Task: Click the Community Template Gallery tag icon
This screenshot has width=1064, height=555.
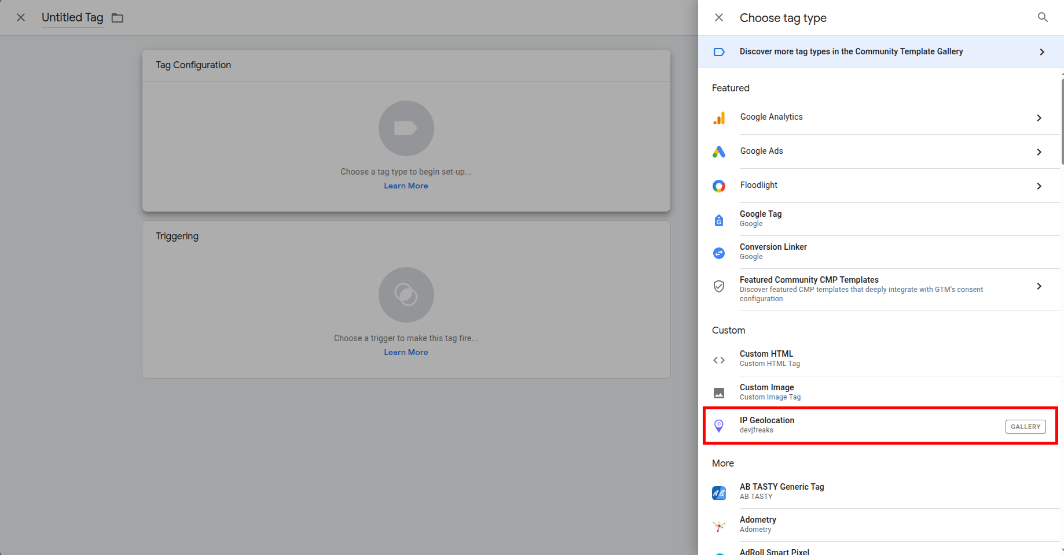Action: click(x=719, y=52)
